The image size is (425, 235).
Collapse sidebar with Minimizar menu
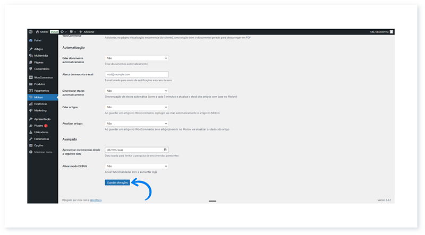[x=42, y=152]
